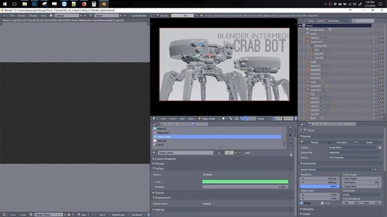Image resolution: width=387 pixels, height=217 pixels.
Task: Click the pivot point icon in 3D header
Action: click(231, 119)
